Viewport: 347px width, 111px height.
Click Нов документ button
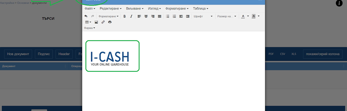coord(18,54)
